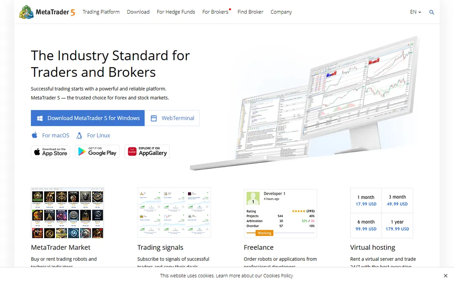
Task: Open the Cookies Policy link
Action: click(x=278, y=276)
